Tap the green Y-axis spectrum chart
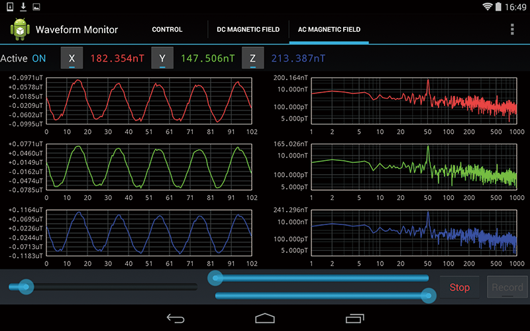Screen dimensions: 530x331 (x=414, y=167)
